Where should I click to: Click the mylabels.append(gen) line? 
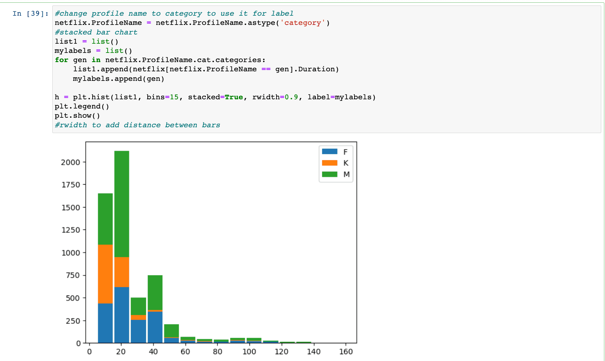(x=118, y=79)
